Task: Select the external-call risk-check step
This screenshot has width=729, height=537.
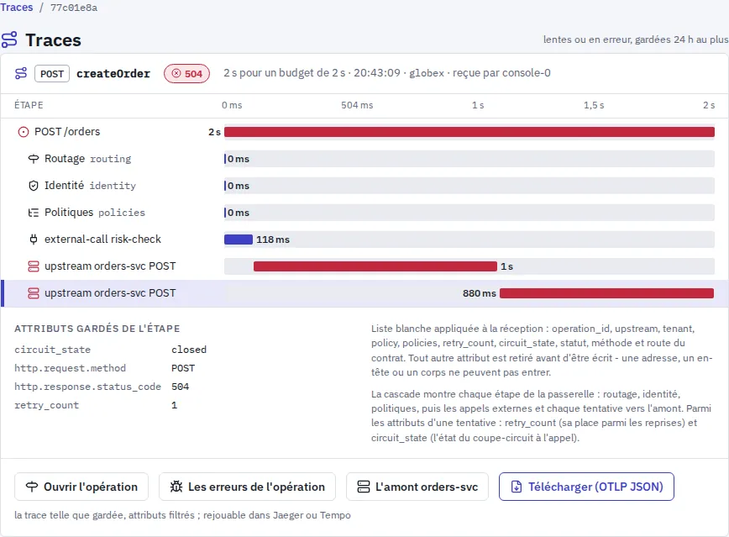Action: (x=364, y=240)
